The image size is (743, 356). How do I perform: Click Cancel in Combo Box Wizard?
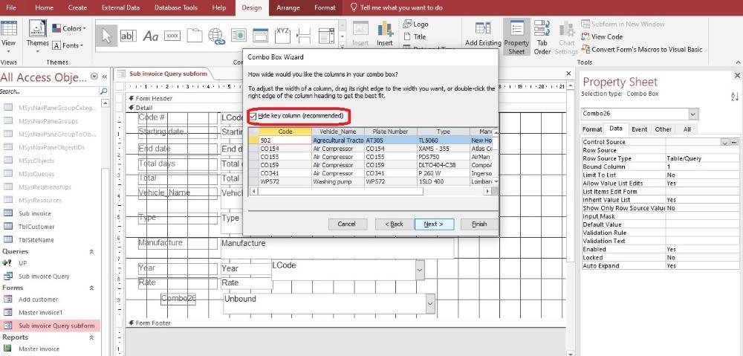pyautogui.click(x=346, y=224)
